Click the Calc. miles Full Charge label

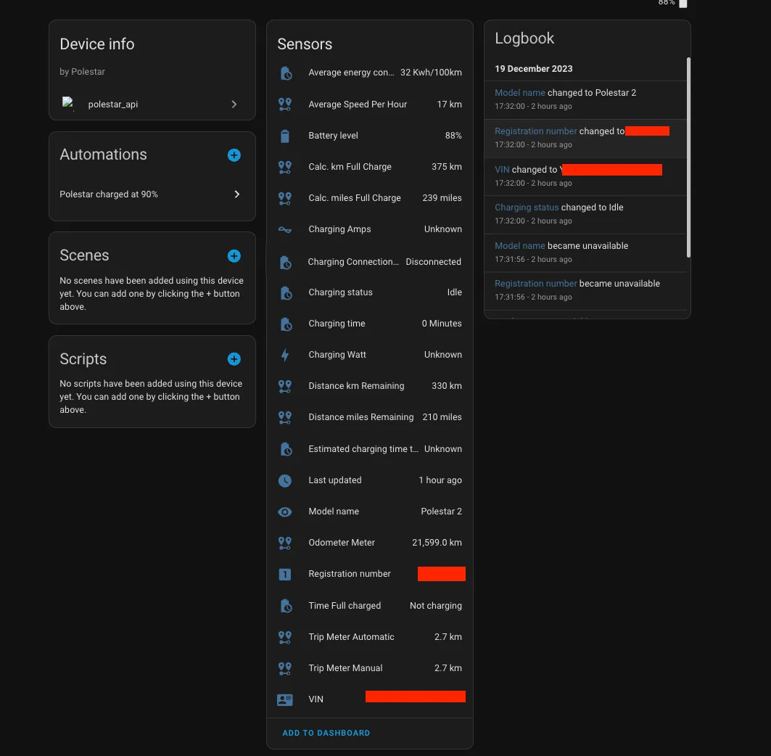[355, 198]
